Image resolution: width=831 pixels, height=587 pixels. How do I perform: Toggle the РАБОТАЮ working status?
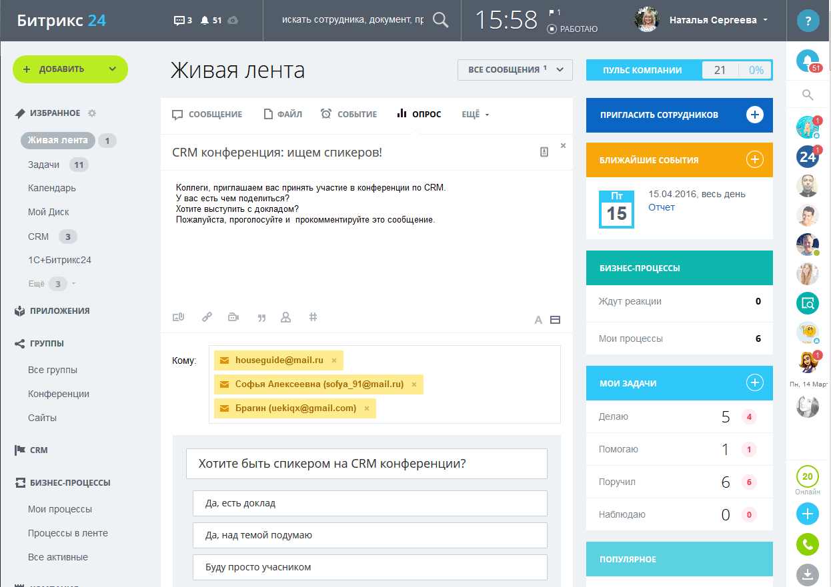(572, 29)
